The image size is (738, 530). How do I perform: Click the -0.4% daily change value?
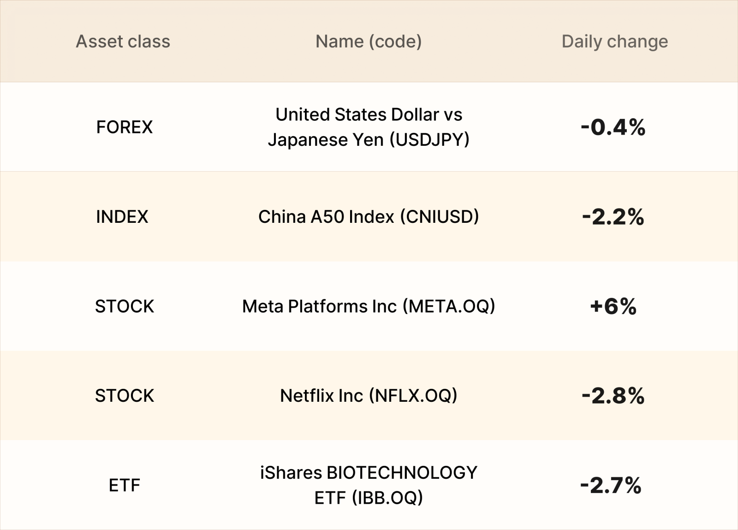(613, 127)
